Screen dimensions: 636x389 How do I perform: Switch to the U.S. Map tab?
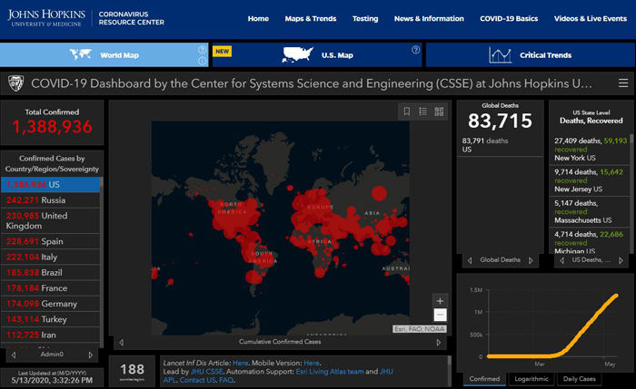[x=317, y=54]
